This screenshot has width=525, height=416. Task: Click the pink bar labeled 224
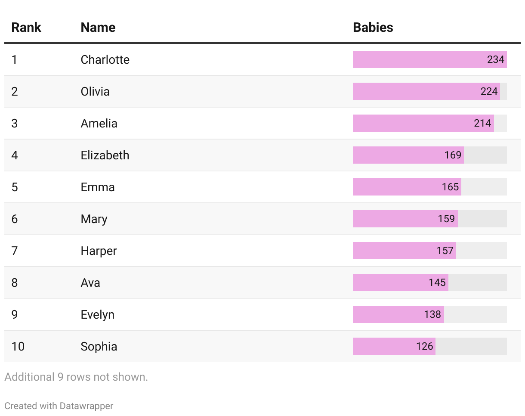(426, 91)
